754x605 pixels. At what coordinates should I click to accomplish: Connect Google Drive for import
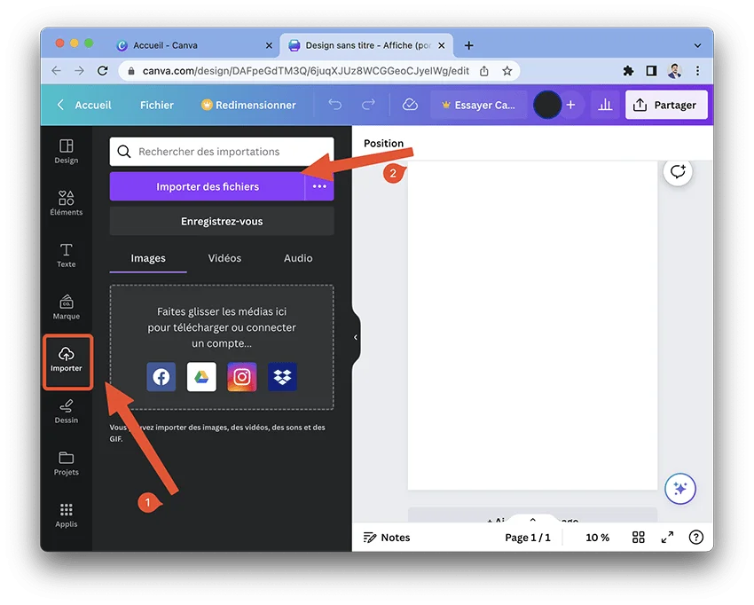[201, 377]
